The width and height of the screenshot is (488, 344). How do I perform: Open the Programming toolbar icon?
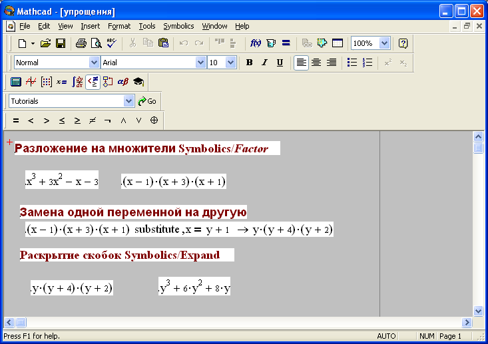pyautogui.click(x=108, y=82)
